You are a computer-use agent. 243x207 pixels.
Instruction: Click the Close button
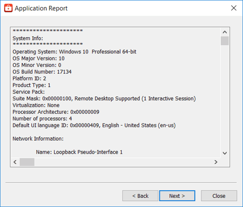coord(219,196)
